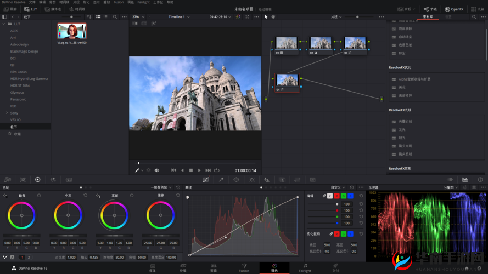Click the LUT browser button
This screenshot has width=488, height=274.
31,9
